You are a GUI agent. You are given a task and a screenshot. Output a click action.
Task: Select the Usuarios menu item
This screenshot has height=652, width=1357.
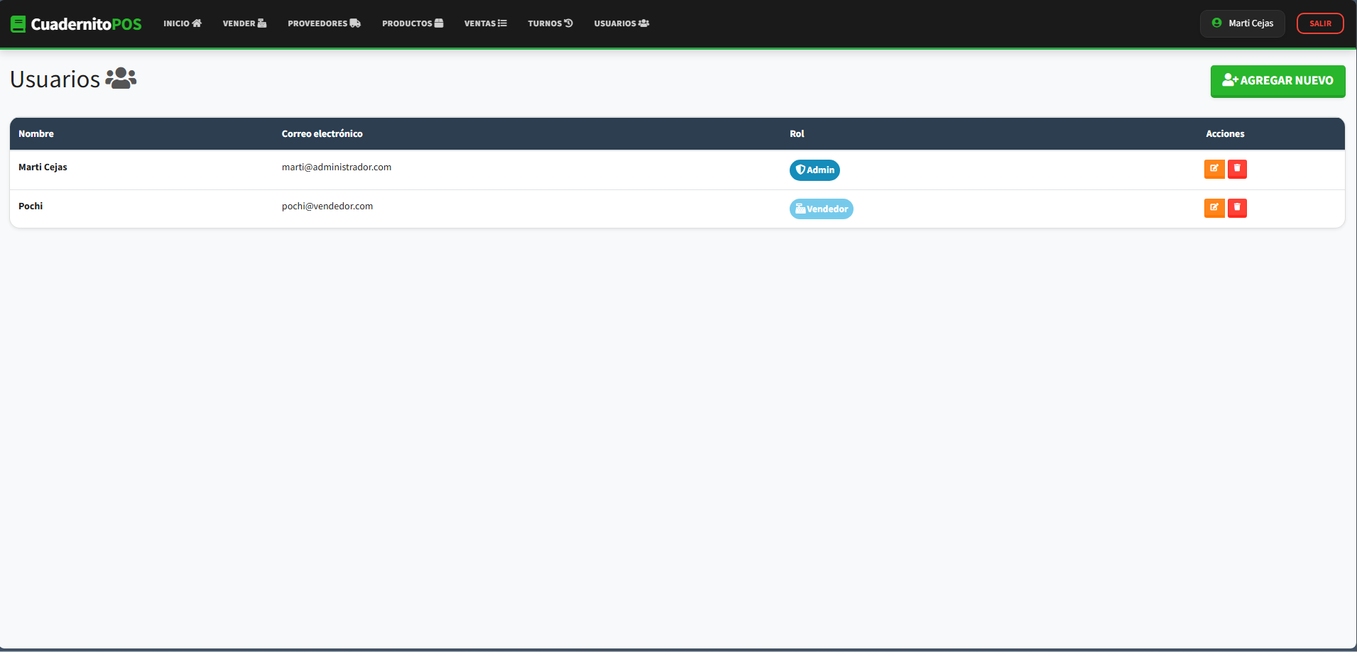pos(621,23)
